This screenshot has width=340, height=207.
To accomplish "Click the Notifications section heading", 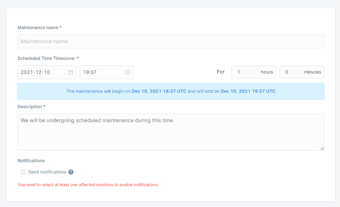I will click(31, 161).
